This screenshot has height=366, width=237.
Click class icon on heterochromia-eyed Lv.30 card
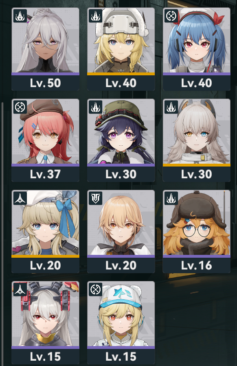pyautogui.click(x=171, y=107)
